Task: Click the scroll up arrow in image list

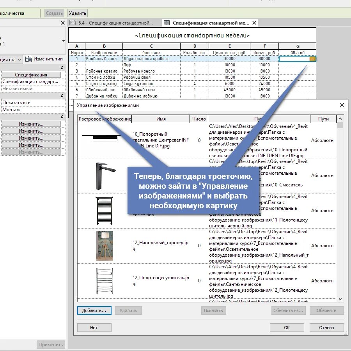Action: (340, 119)
